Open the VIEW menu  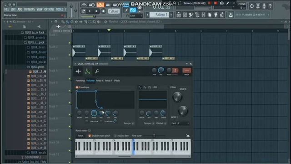point(40,9)
